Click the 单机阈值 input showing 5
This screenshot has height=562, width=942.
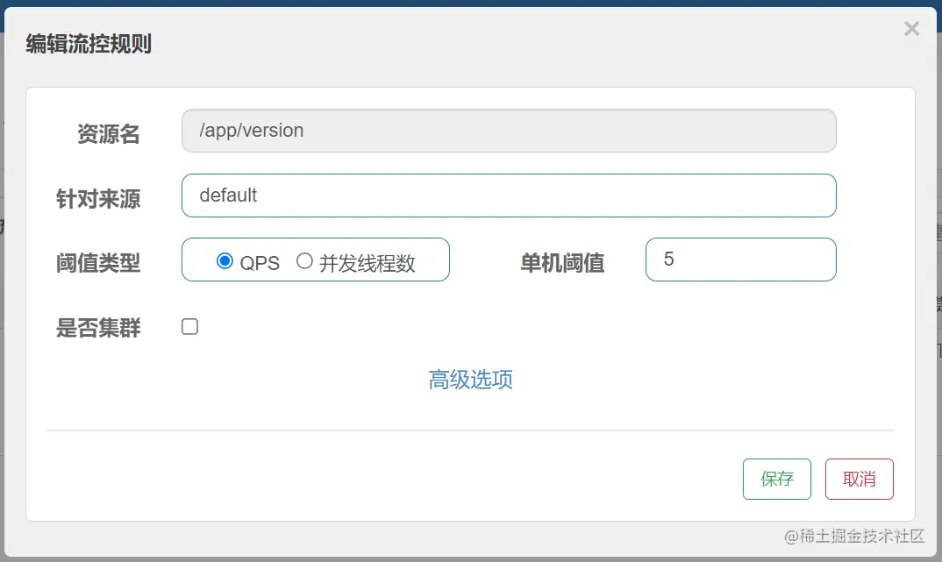[x=740, y=260]
